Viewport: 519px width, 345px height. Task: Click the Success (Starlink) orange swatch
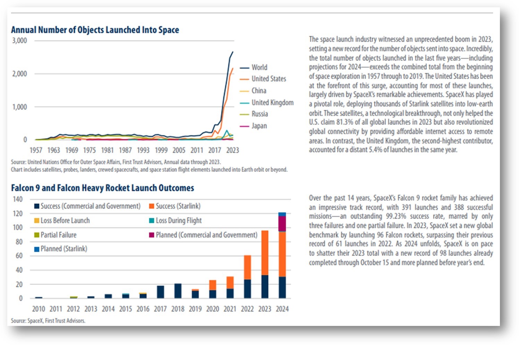[152, 206]
